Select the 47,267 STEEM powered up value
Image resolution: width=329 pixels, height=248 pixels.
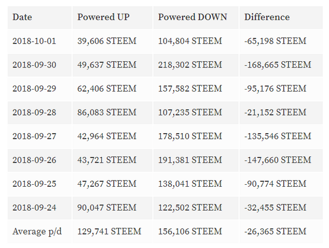point(107,184)
